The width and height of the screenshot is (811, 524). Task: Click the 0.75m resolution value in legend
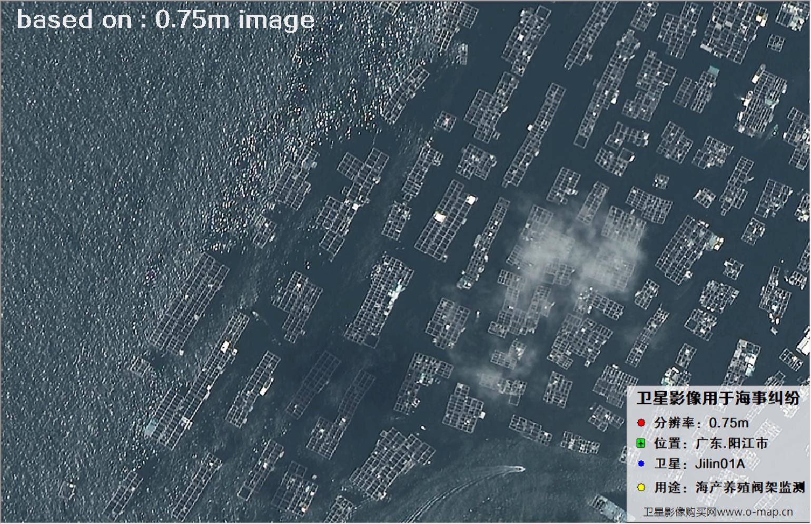coord(728,423)
